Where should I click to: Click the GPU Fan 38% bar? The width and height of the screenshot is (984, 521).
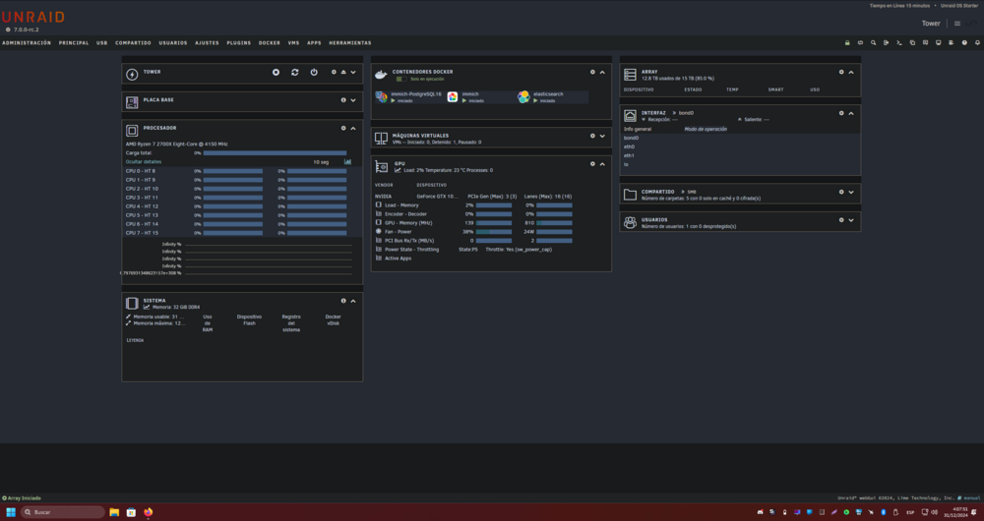tap(494, 231)
